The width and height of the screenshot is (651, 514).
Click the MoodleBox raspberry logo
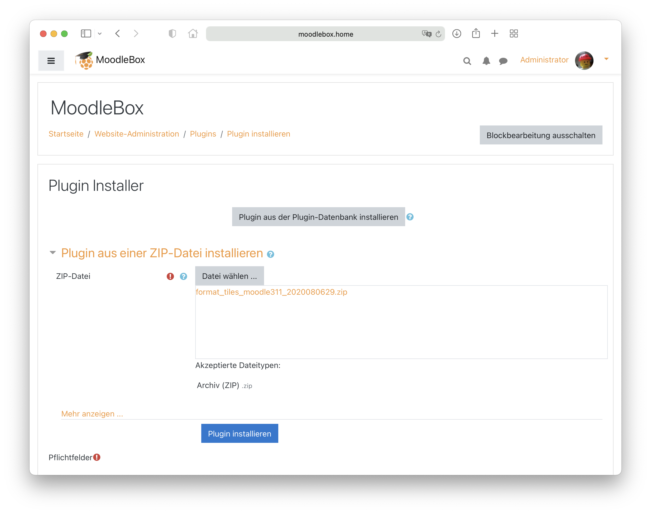point(84,60)
